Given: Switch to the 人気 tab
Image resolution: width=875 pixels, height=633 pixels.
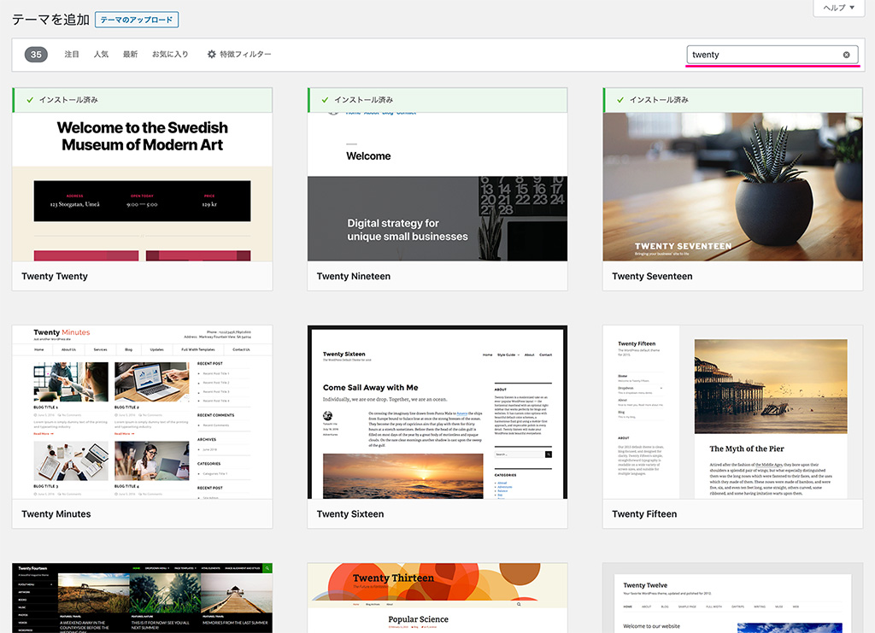Looking at the screenshot, I should 101,54.
